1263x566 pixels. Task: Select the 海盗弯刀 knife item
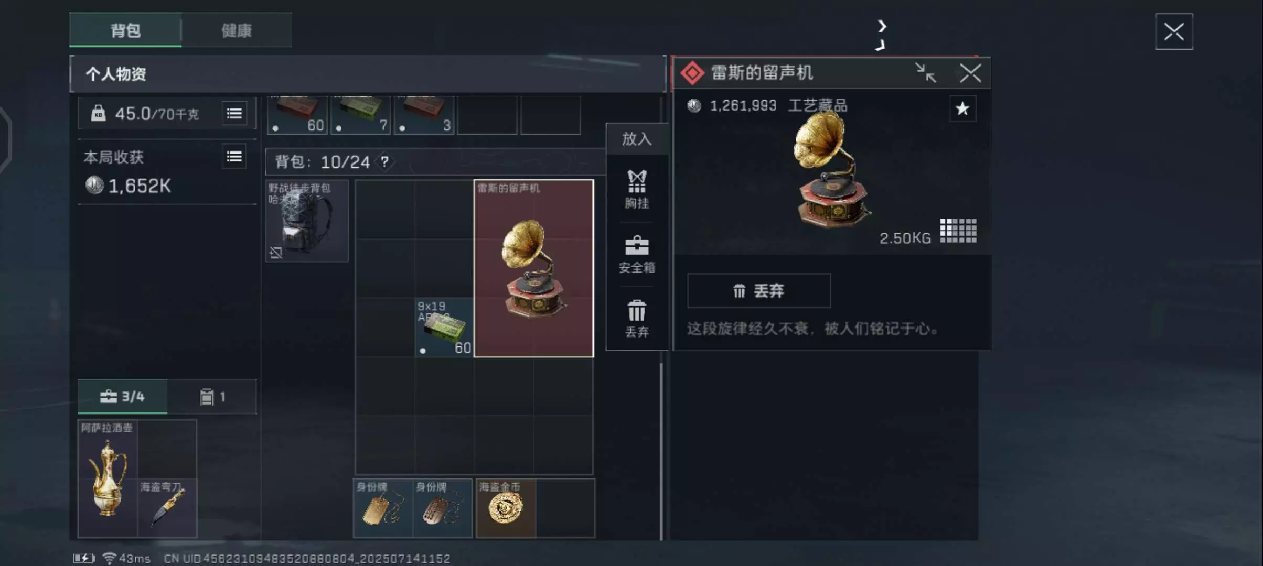167,508
